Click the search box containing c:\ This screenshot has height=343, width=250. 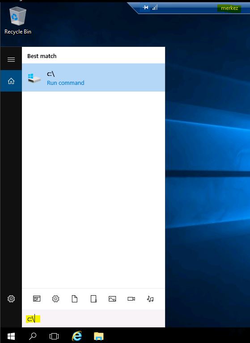tap(93, 319)
